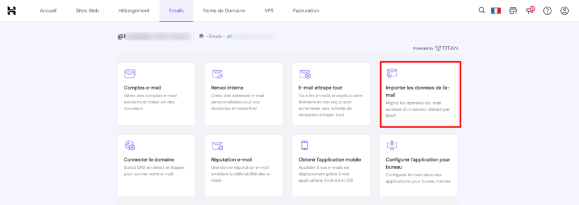Click 'Configurer l'e-mail dans des applications' description
The image size is (579, 205).
(418, 178)
